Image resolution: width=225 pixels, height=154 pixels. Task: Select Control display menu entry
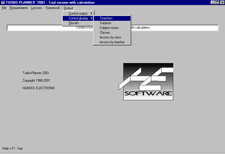78,18
